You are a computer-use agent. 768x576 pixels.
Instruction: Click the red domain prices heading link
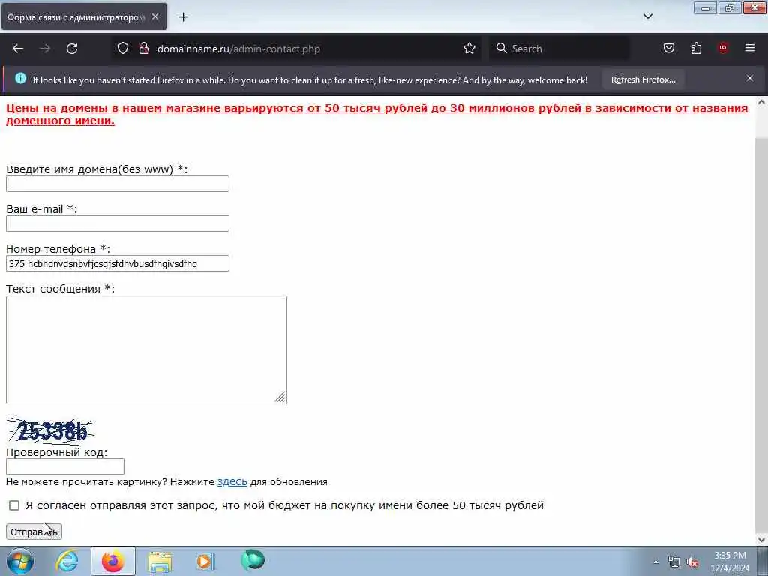coord(376,114)
